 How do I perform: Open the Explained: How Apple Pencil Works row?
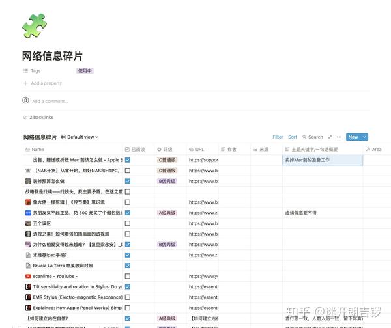click(77, 308)
